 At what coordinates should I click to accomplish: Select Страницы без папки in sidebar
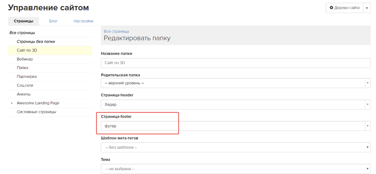click(50, 41)
